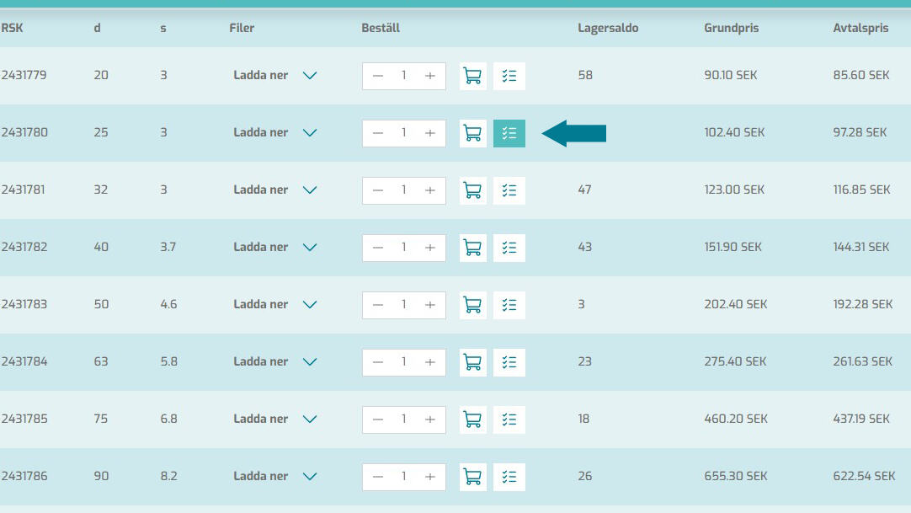Open Ladda ner chevron for RSK 2431782
Viewport: 911px width, 513px height.
(310, 248)
